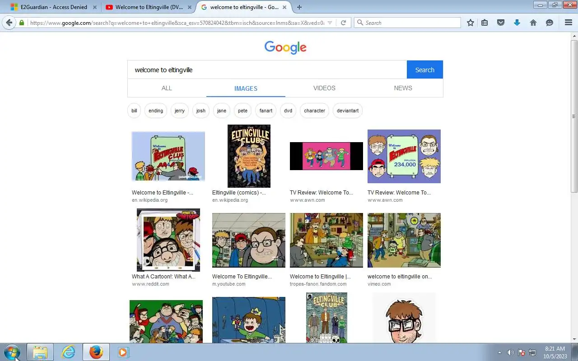Bookmark this page with the star icon

[471, 23]
